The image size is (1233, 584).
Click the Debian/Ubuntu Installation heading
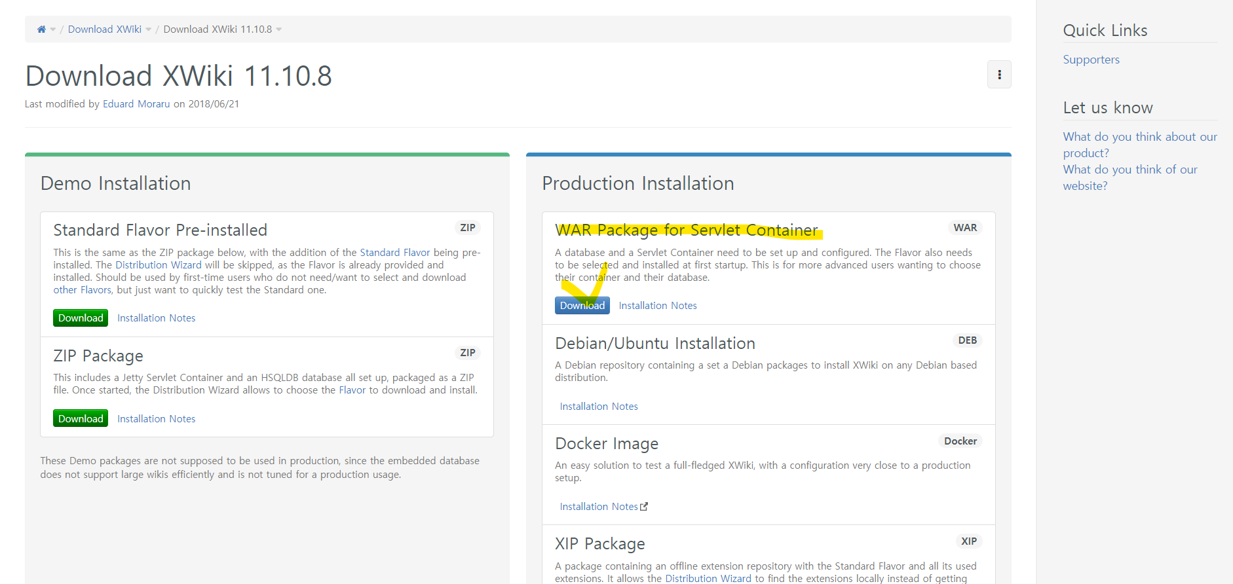tap(655, 344)
